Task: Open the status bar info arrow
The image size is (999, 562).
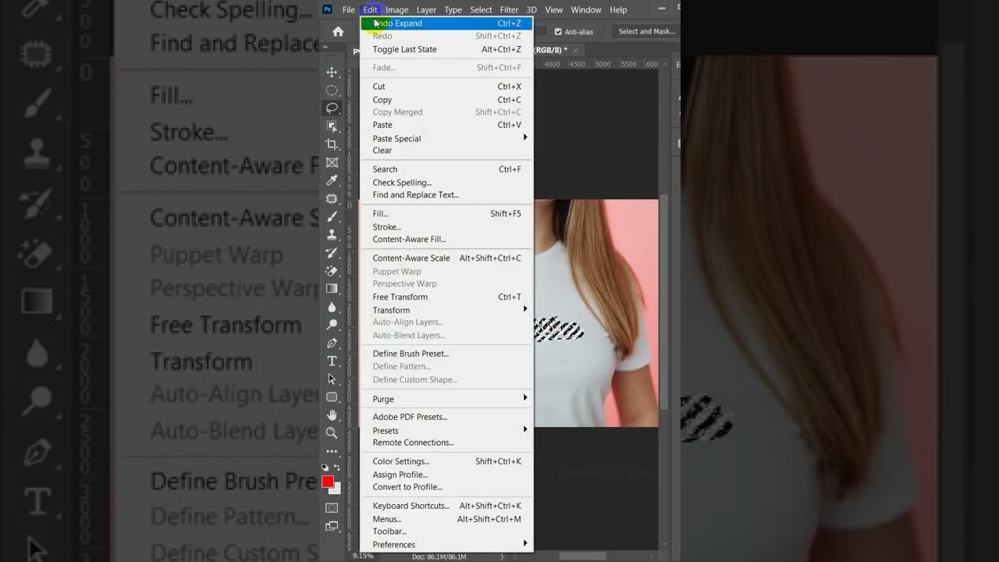Action: [502, 557]
